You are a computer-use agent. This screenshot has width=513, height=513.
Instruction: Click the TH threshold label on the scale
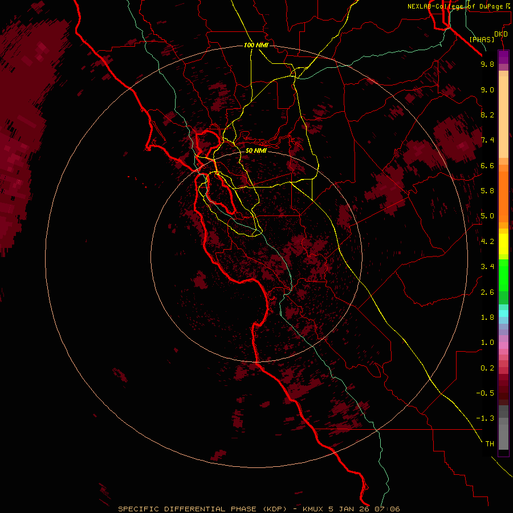coord(490,444)
